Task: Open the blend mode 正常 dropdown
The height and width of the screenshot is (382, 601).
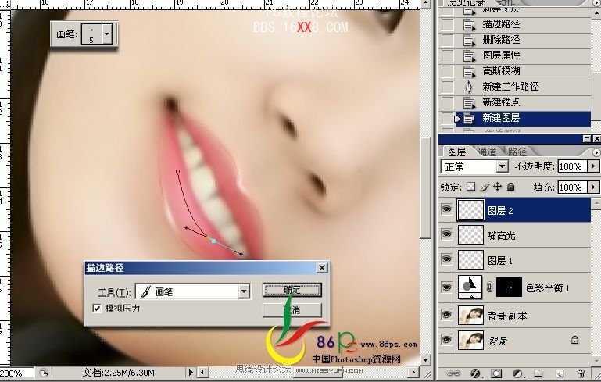Action: (503, 167)
